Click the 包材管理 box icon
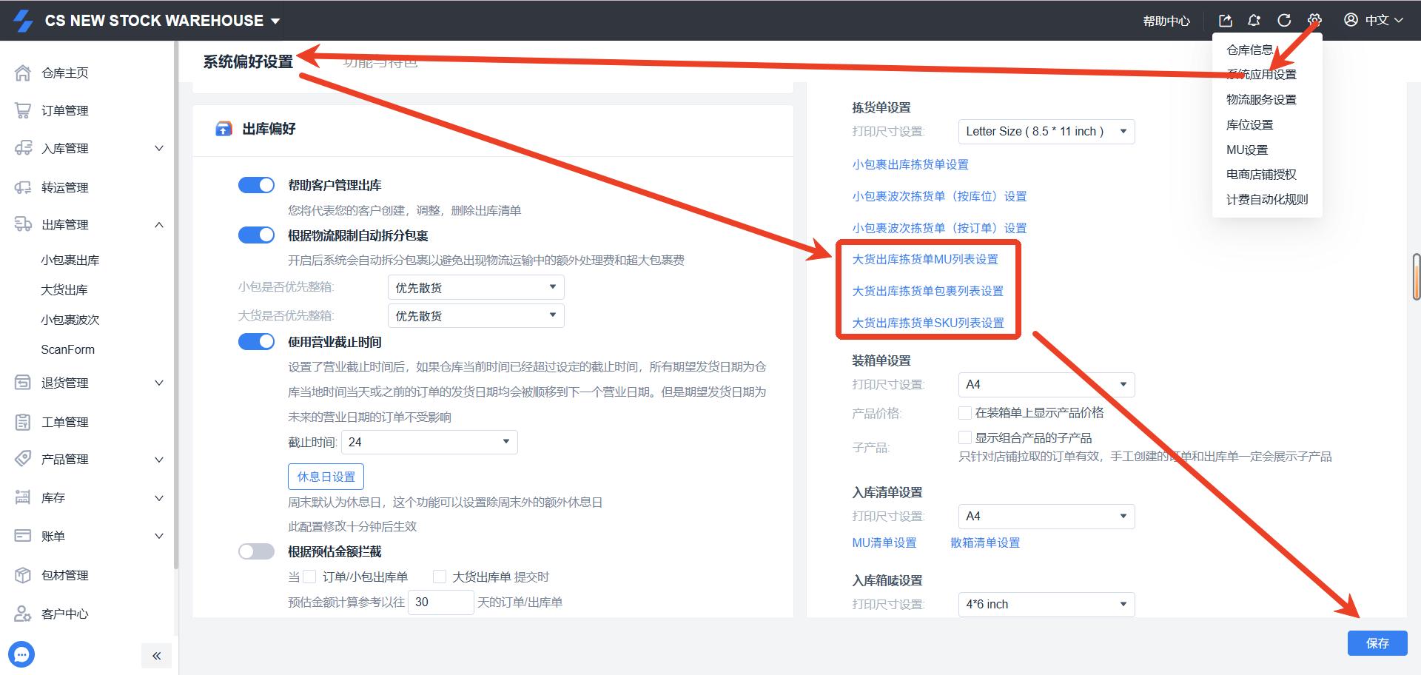The width and height of the screenshot is (1421, 675). (x=23, y=575)
